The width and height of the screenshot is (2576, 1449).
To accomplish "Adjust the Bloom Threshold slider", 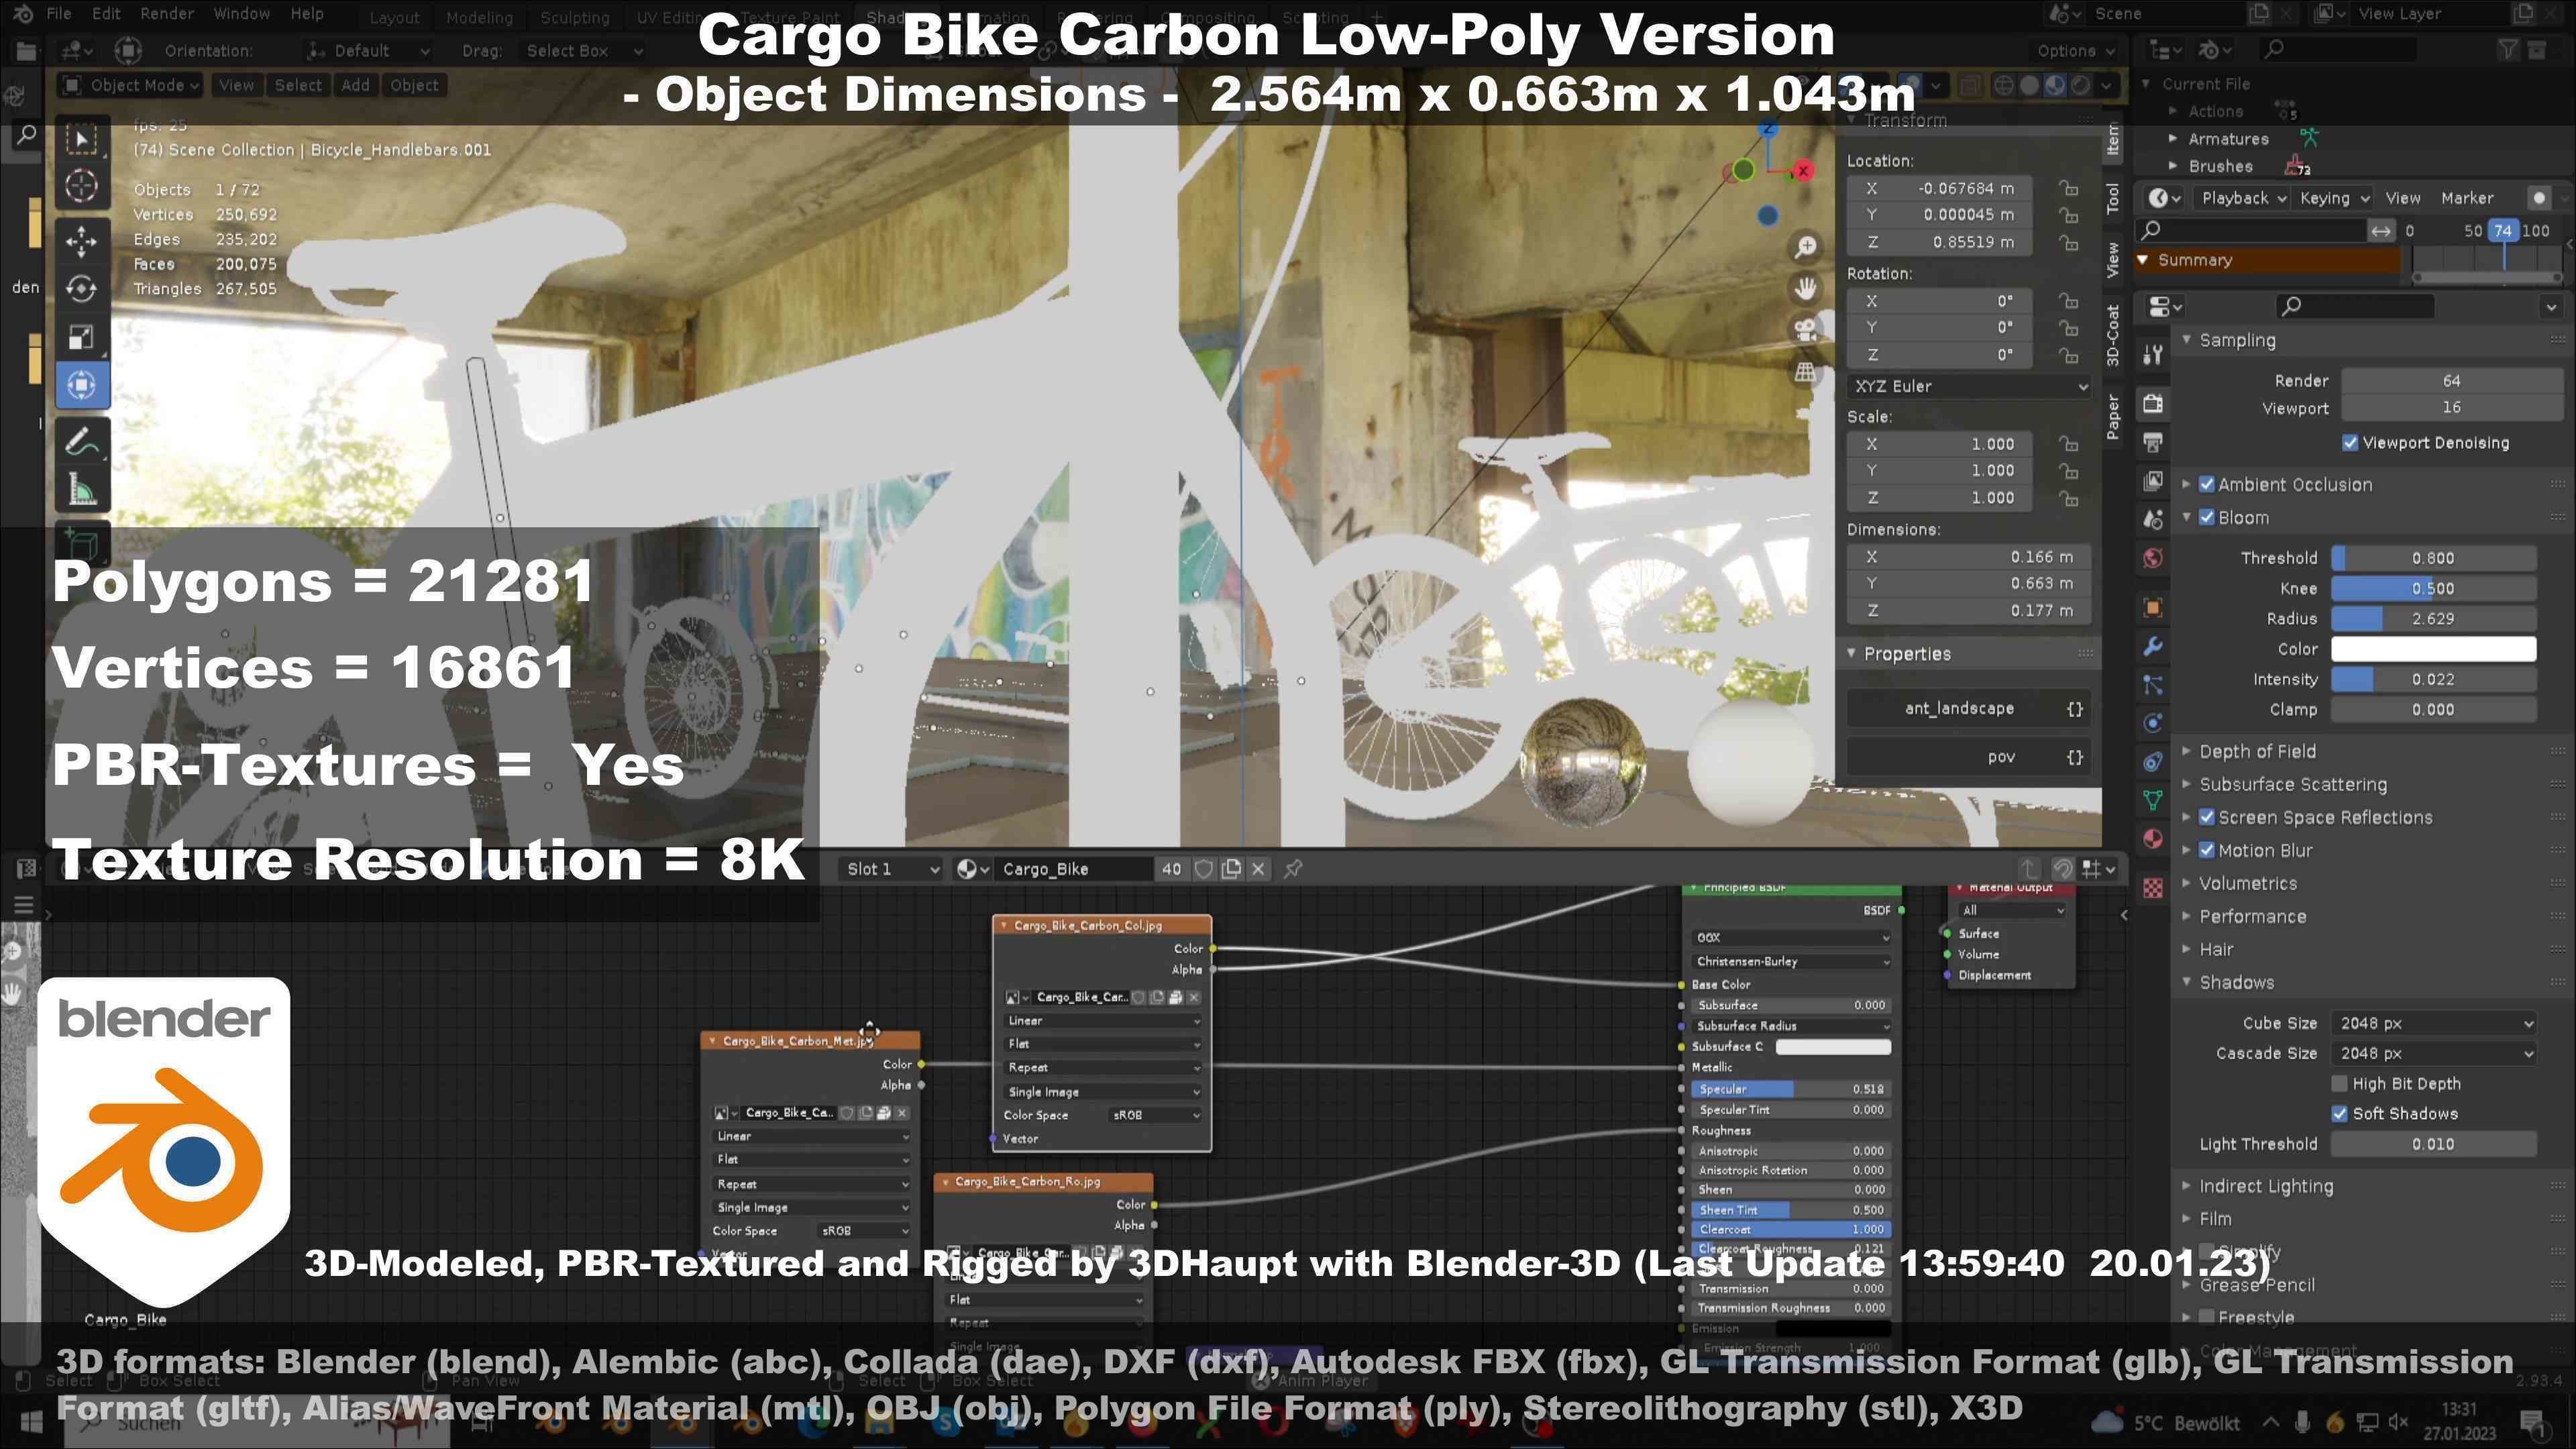I will [2433, 558].
